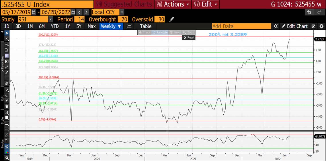Click the .525455 U Index ticker field
This screenshot has height=161, width=326.
point(47,4)
